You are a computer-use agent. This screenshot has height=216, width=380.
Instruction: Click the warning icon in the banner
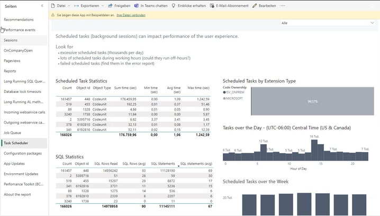(x=53, y=15)
